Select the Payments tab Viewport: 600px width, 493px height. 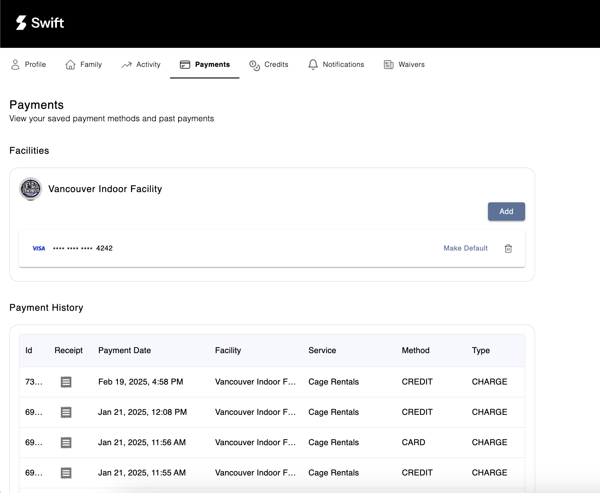(x=205, y=65)
